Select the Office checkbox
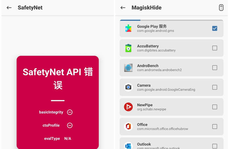The image size is (229, 149). 215,127
